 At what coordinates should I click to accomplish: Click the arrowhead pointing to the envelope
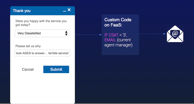(165, 34)
